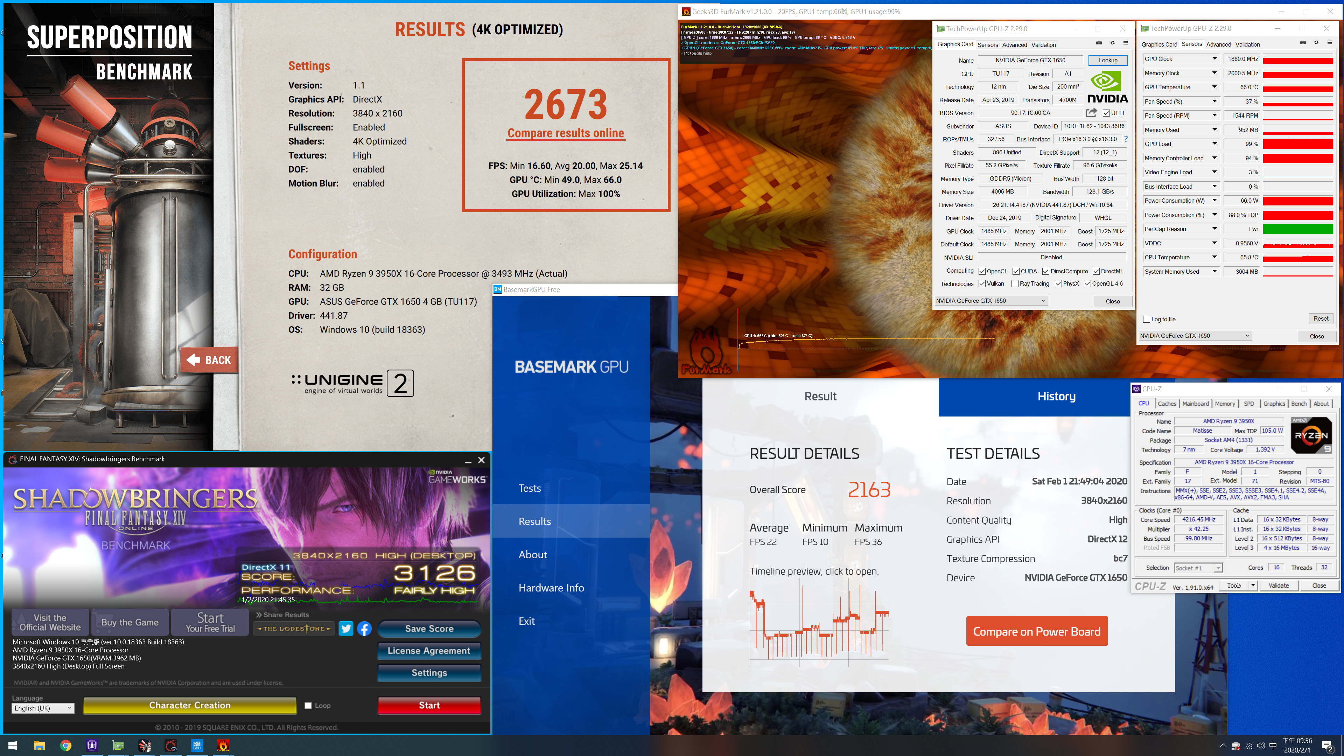Click GPU-Z refresh icon in Sensors window
1344x756 pixels.
1316,43
